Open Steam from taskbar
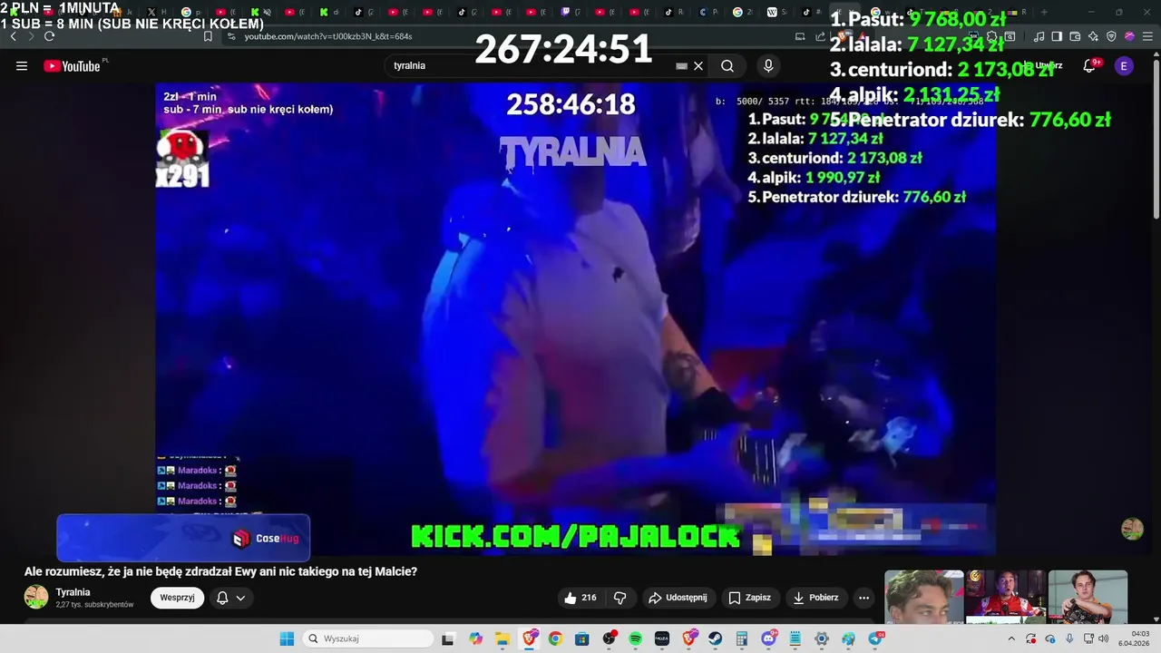Screen dimensions: 1161x653 [x=715, y=638]
